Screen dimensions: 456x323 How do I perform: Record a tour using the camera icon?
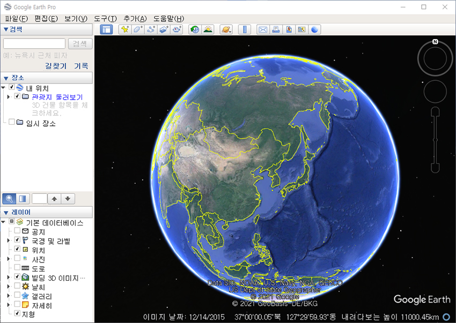176,29
